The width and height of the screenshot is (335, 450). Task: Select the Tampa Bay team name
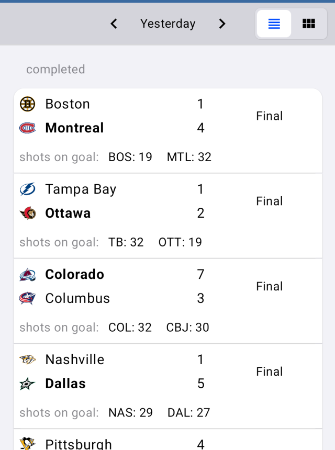tap(81, 189)
